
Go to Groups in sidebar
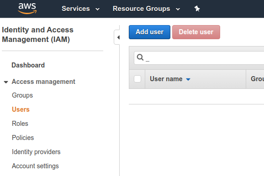pyautogui.click(x=22, y=95)
